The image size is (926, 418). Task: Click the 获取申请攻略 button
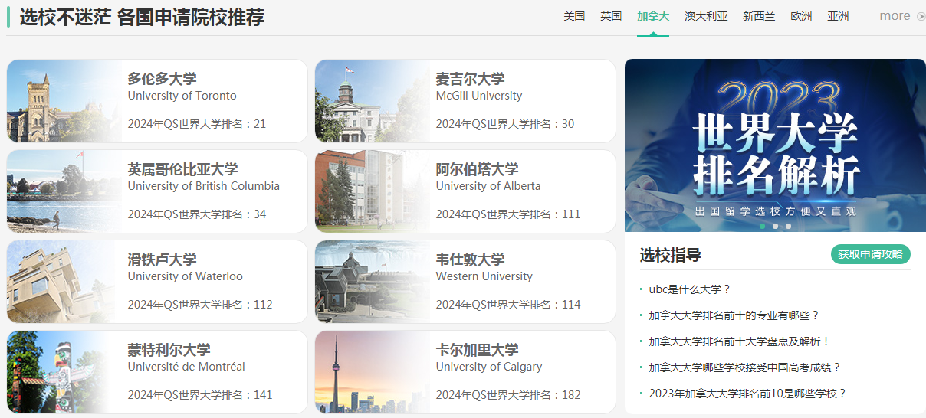(x=870, y=254)
